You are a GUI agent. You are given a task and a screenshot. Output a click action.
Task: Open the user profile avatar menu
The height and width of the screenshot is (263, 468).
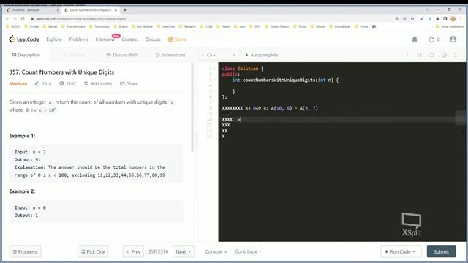(453, 39)
